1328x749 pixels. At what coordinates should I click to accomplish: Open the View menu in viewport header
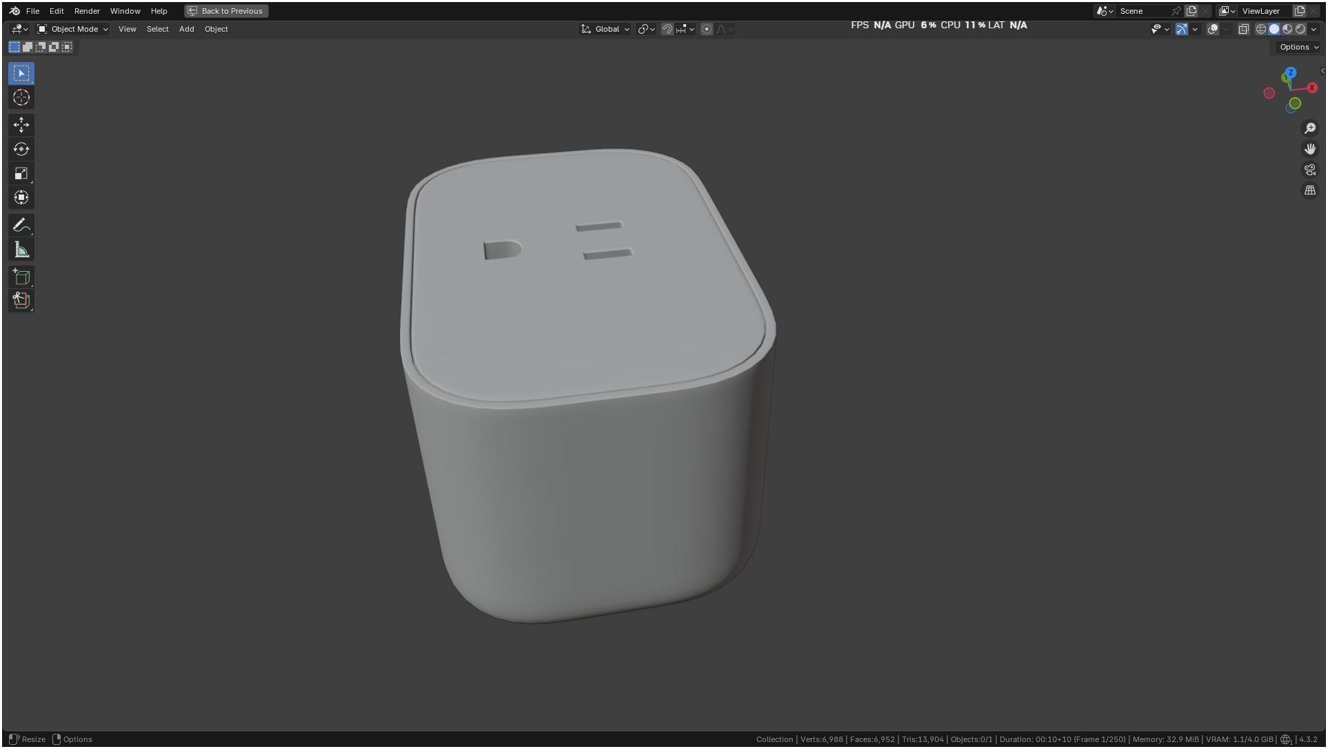127,29
